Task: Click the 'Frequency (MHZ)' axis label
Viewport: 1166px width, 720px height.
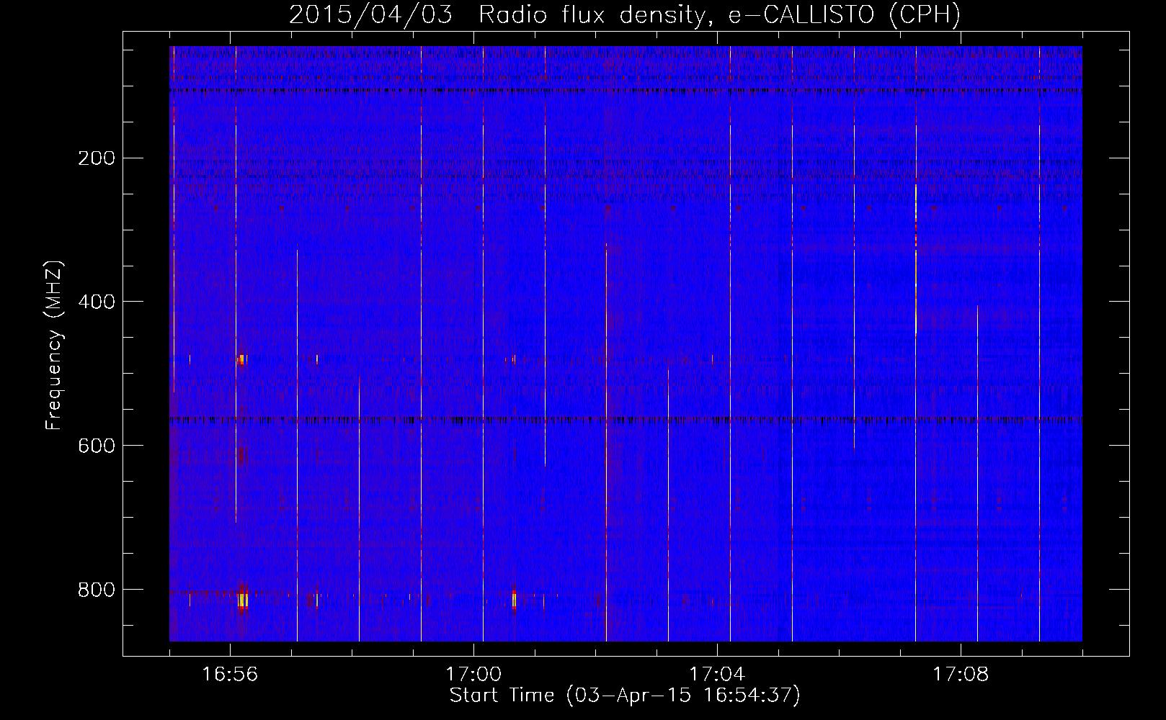Action: [54, 346]
